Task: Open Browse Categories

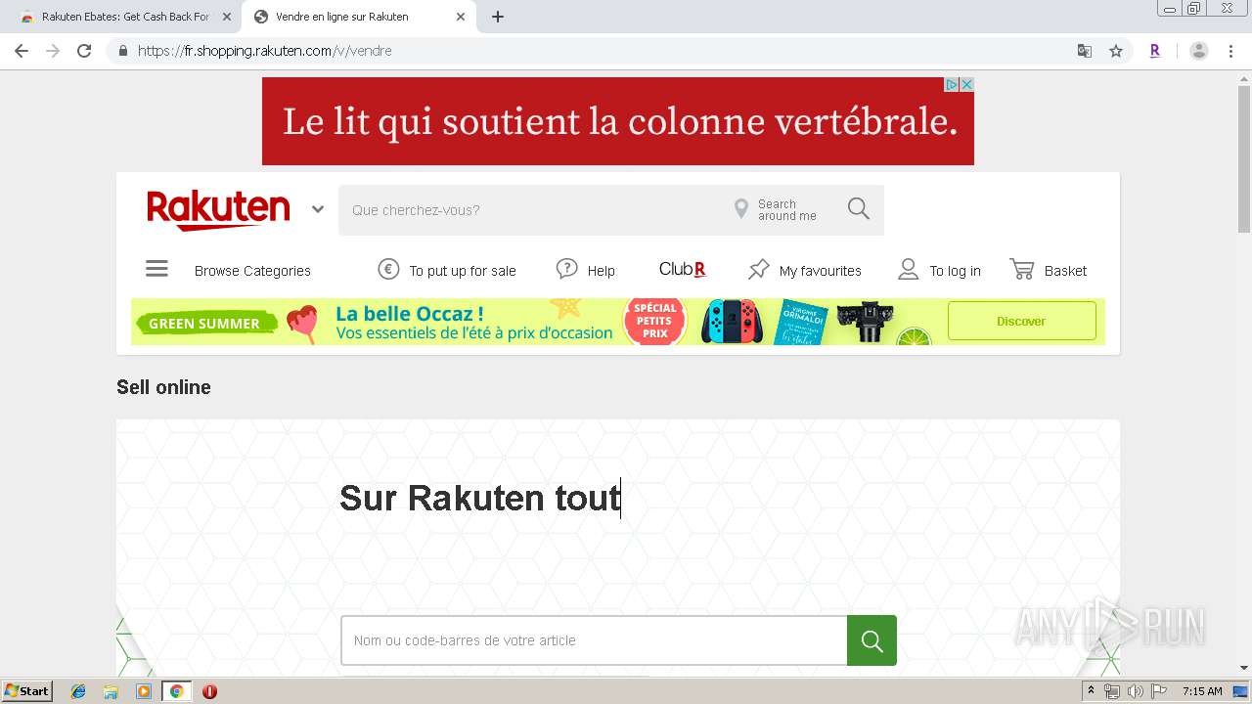Action: (252, 271)
